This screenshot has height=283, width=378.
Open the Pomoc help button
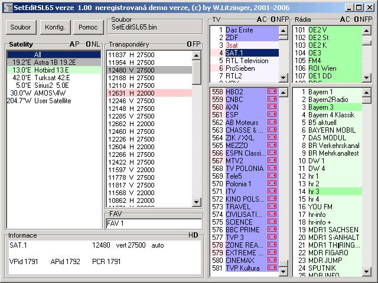(88, 27)
